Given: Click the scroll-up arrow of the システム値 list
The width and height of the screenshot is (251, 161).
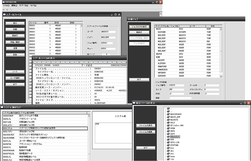Looking at the screenshot, I should point(89,115).
